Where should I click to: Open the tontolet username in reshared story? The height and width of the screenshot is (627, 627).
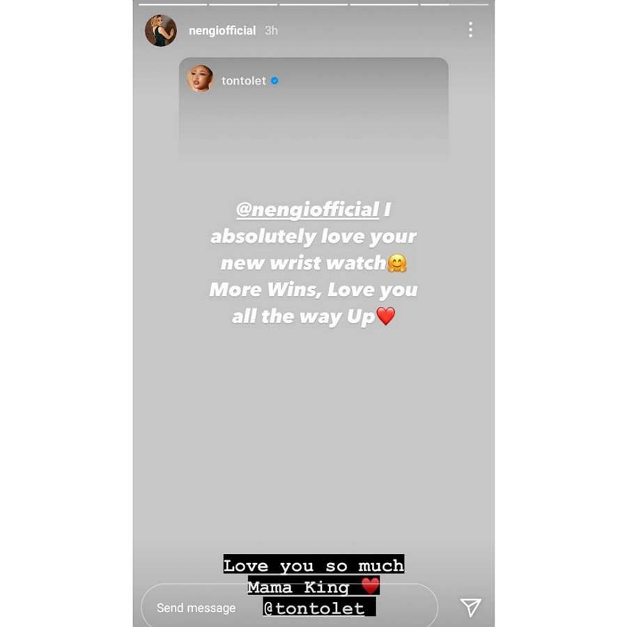click(244, 81)
